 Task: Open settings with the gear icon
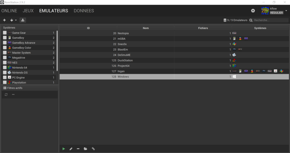pos(253,11)
